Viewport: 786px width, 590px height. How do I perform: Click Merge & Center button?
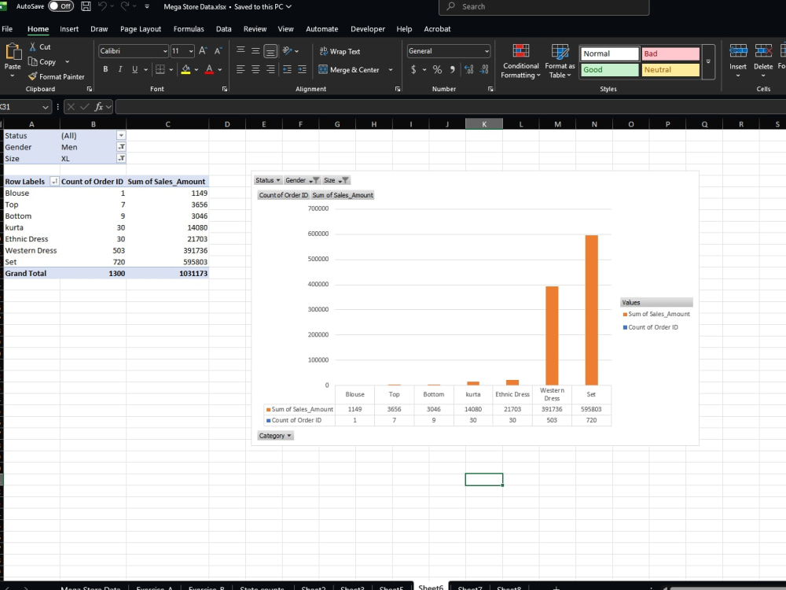pos(349,70)
